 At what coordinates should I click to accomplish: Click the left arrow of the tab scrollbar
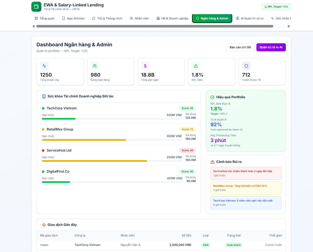[x=34, y=26]
